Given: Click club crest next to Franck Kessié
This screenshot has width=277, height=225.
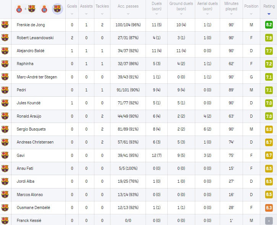Looking at the screenshot, I should (x=5, y=220).
